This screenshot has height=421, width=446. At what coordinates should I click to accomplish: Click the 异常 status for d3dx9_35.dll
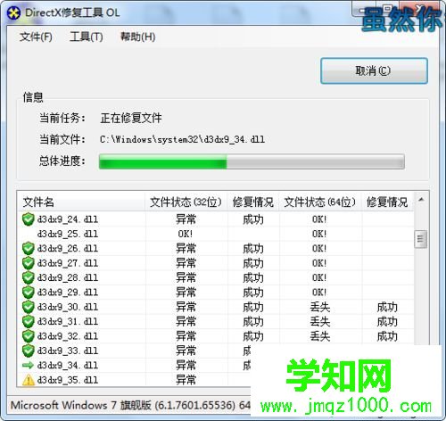coord(186,380)
